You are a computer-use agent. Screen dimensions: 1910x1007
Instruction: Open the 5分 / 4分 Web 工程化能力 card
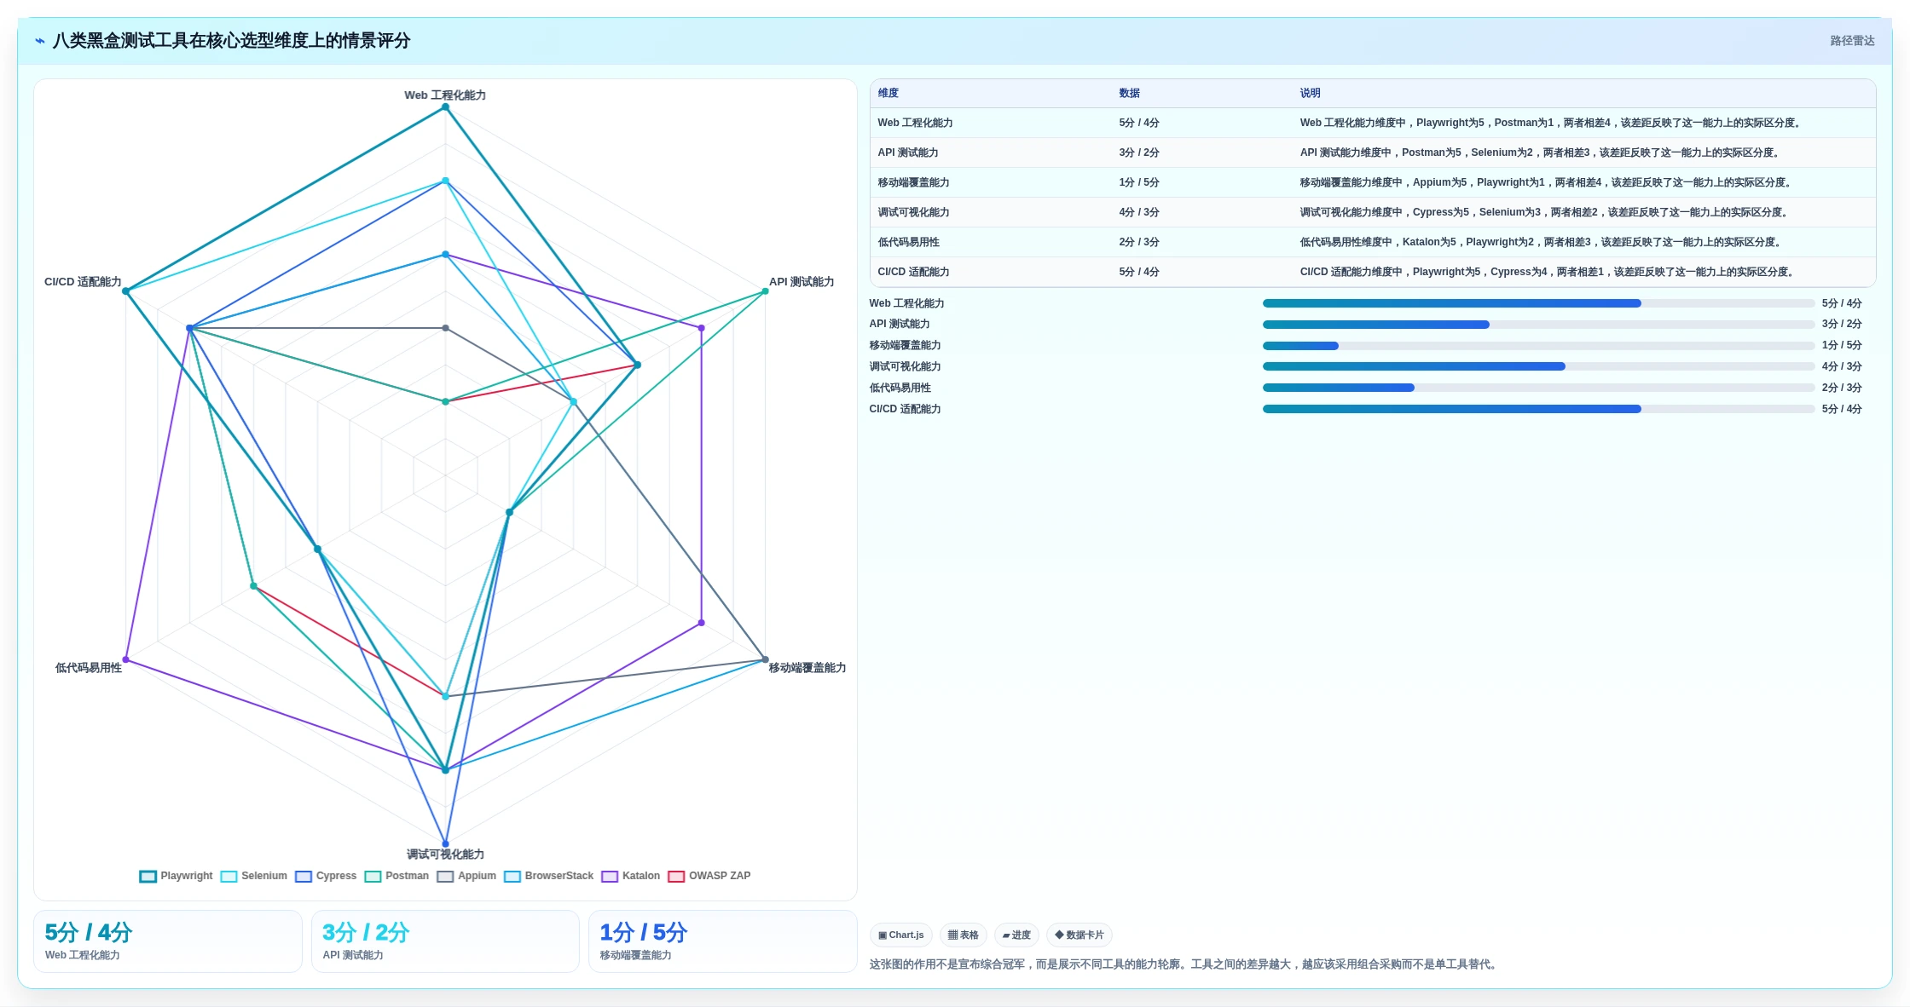(168, 941)
